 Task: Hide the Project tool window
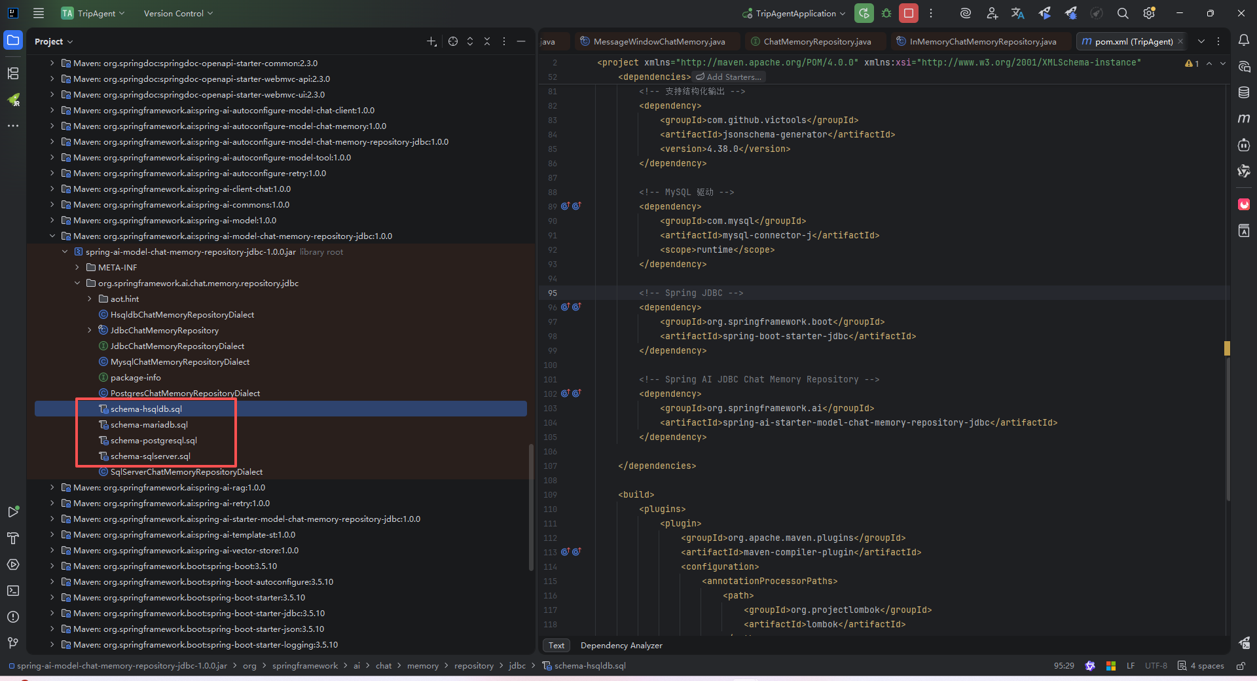[521, 41]
